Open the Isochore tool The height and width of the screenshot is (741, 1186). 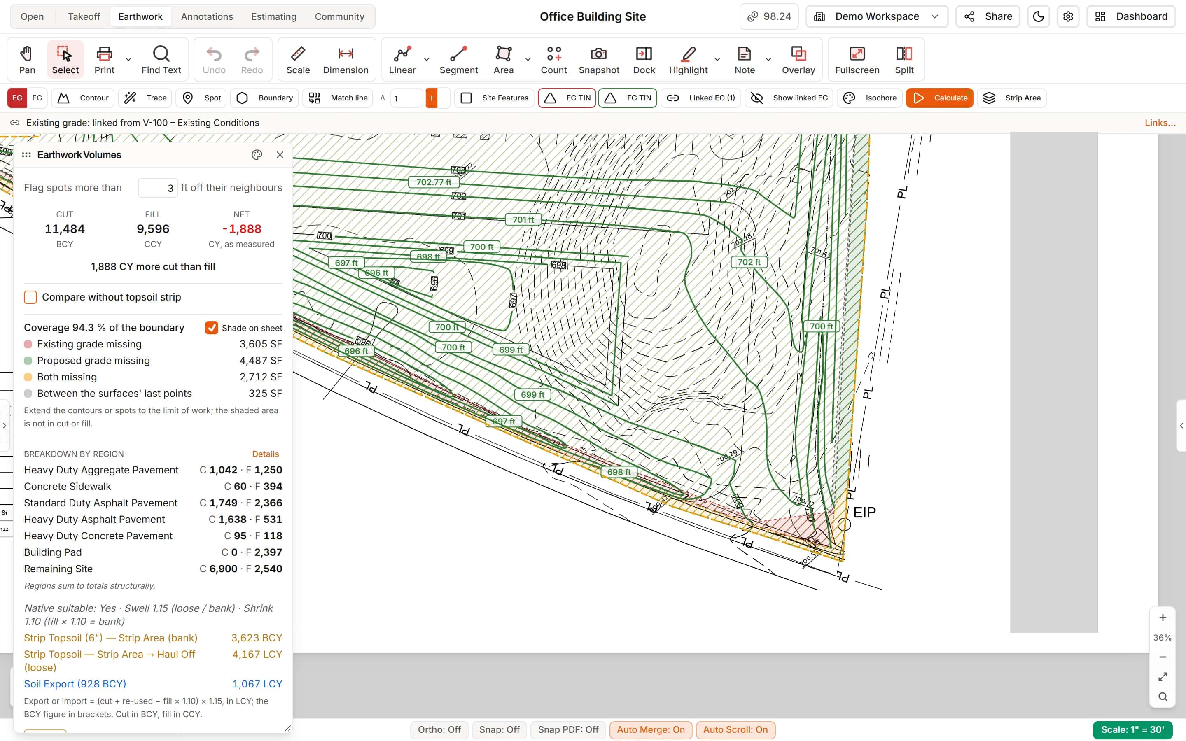pyautogui.click(x=870, y=98)
